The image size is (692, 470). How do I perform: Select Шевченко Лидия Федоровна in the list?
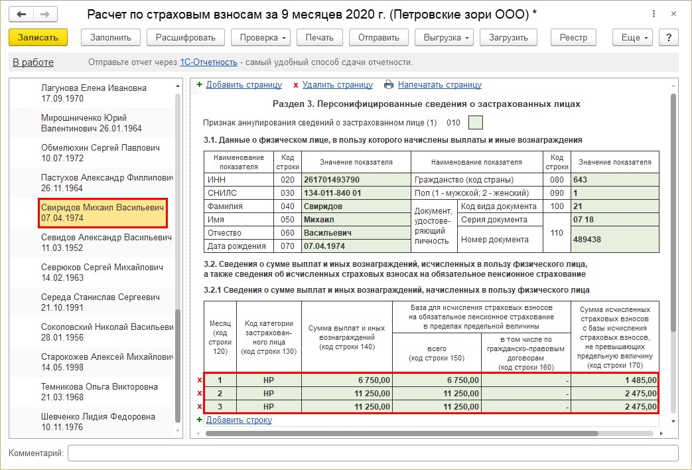coord(92,422)
